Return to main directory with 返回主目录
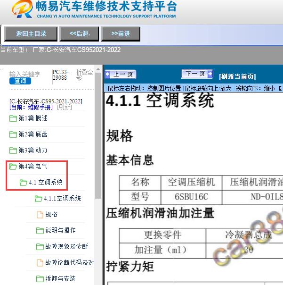The image size is (283, 285). 31,34
